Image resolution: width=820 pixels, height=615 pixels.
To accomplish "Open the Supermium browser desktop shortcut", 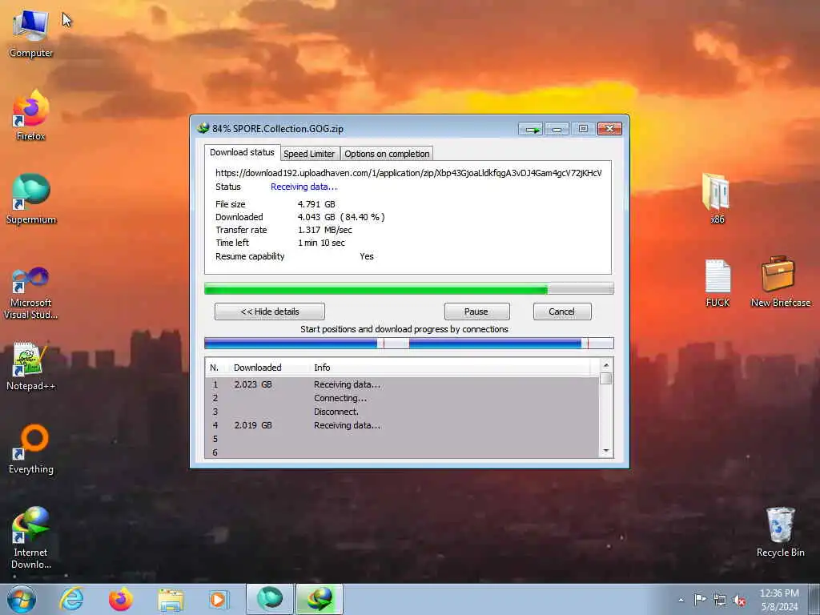I will (x=31, y=199).
